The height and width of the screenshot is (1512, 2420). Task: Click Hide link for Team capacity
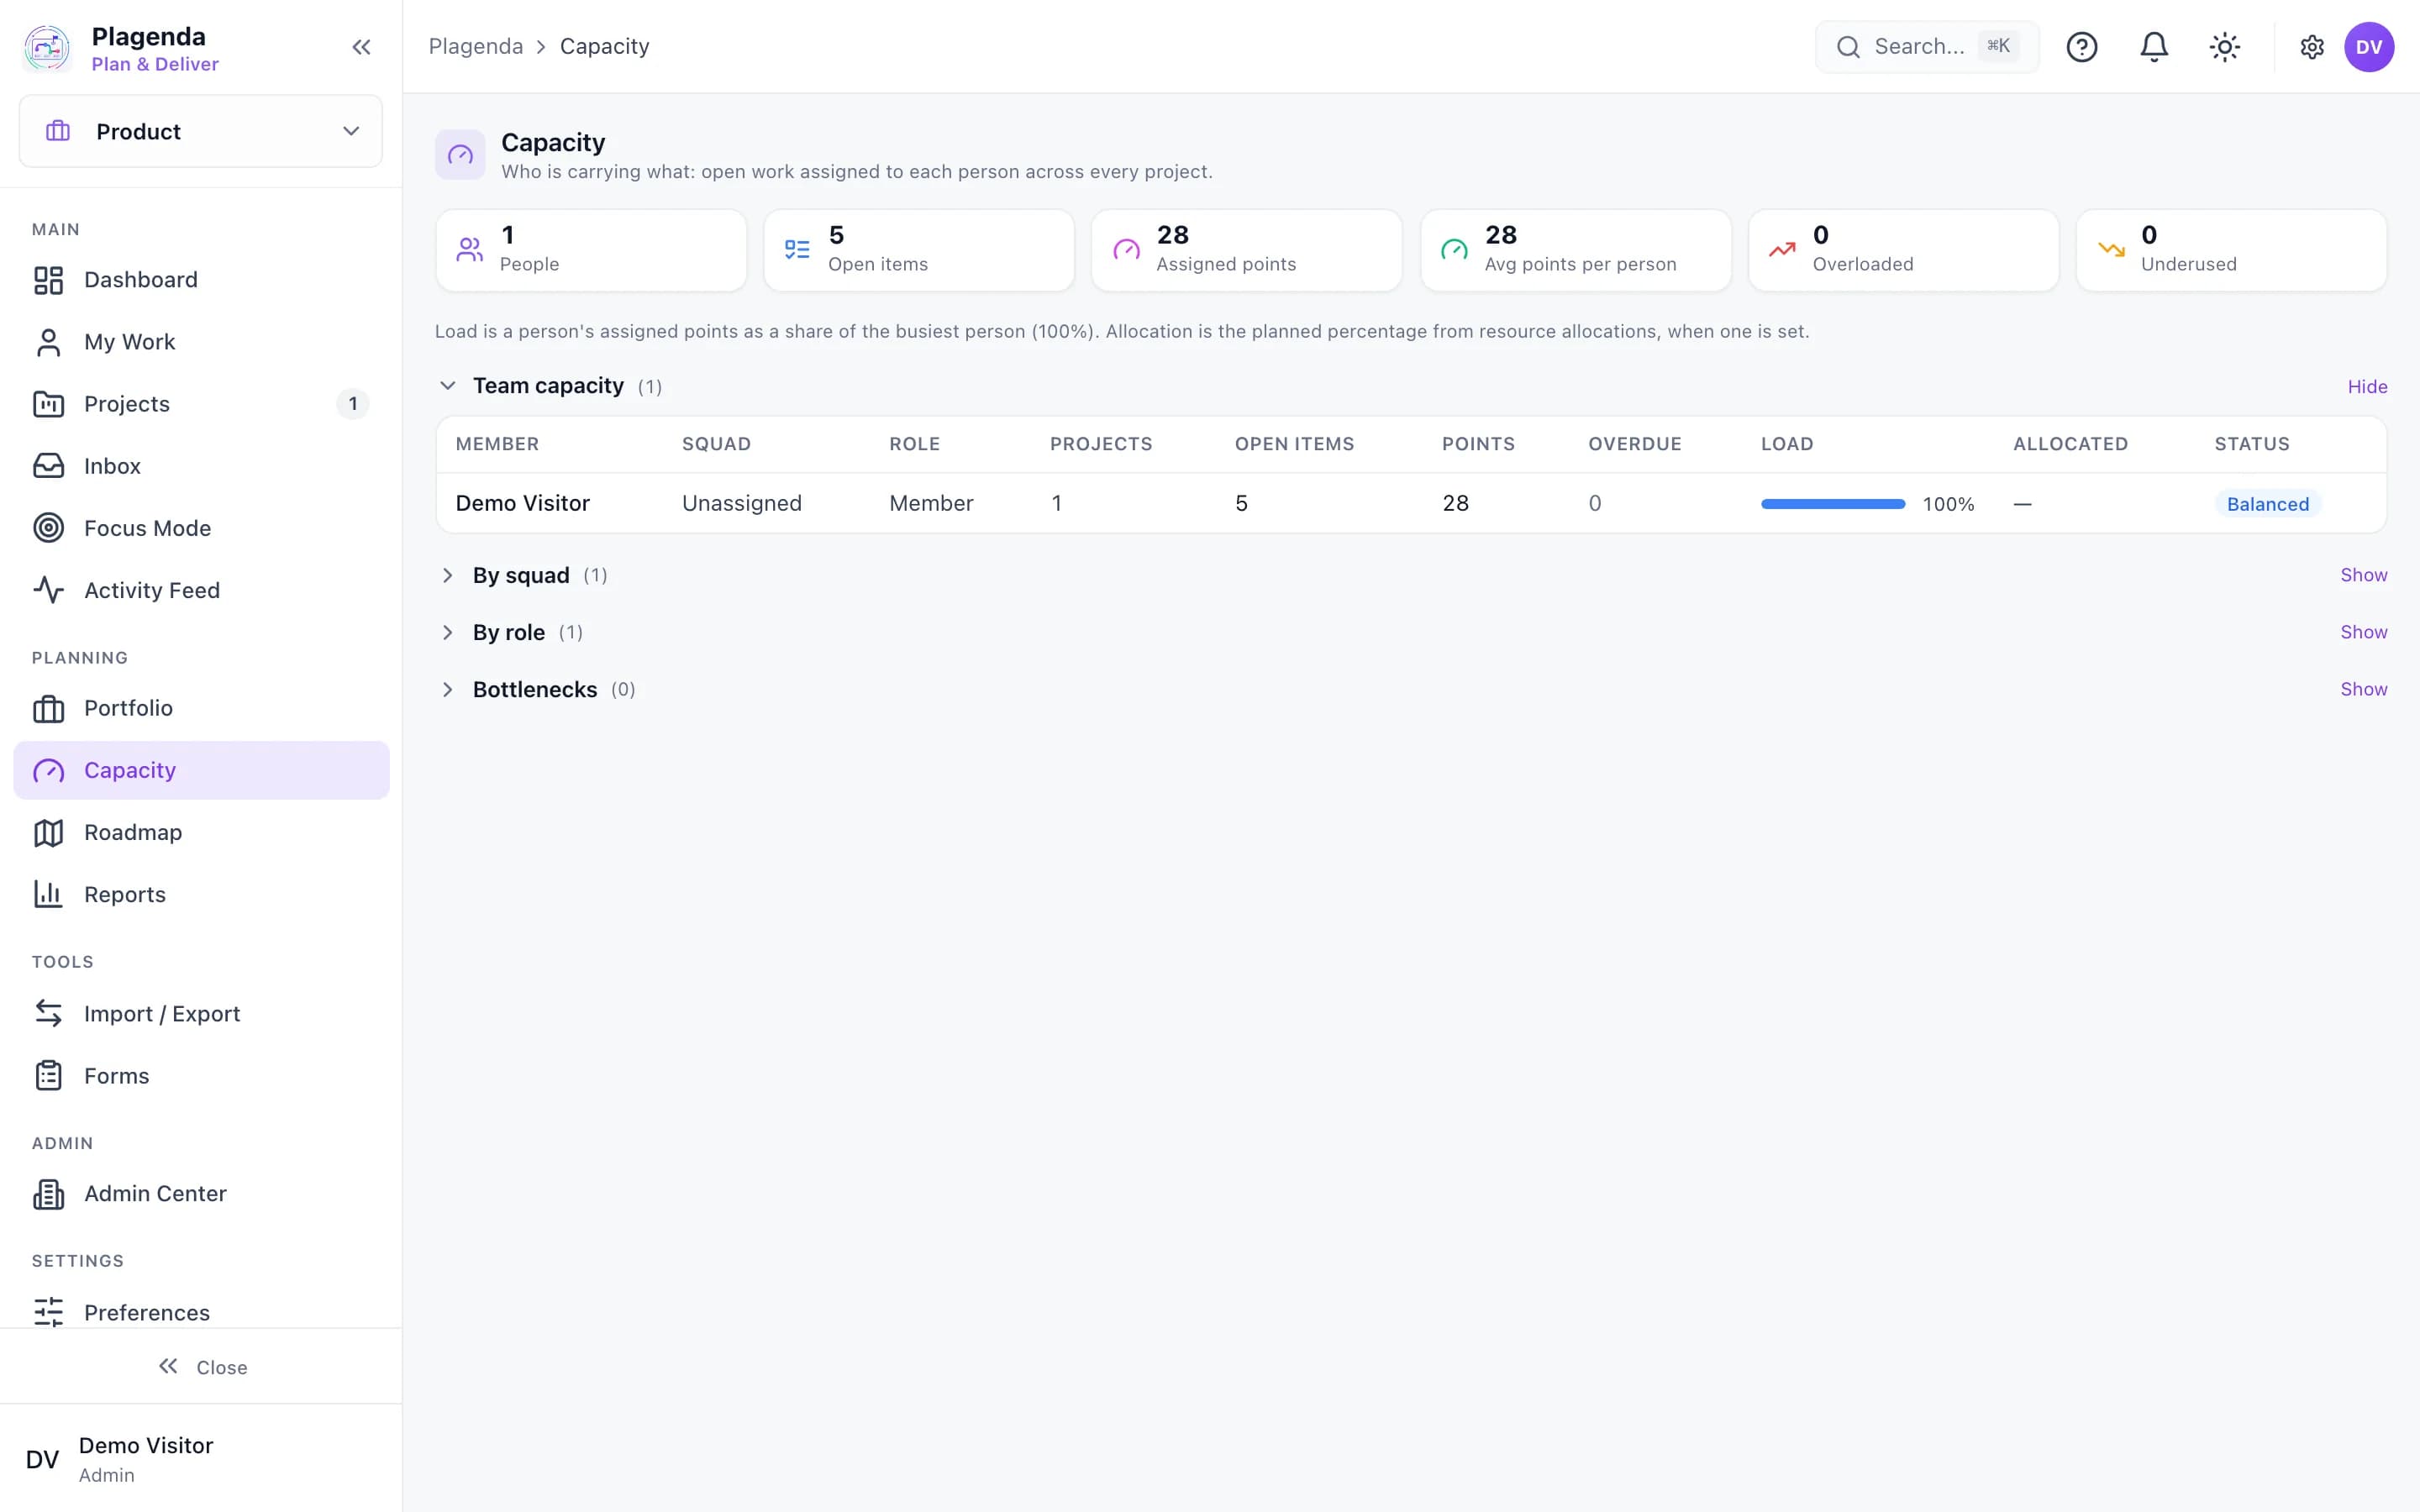pyautogui.click(x=2367, y=386)
